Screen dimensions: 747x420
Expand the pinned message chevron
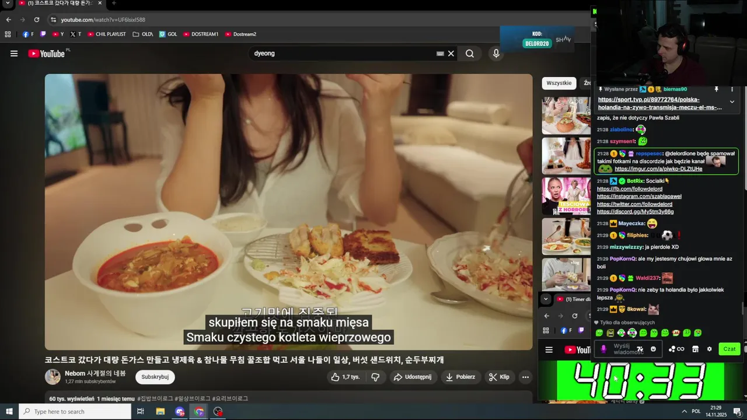pos(732,102)
